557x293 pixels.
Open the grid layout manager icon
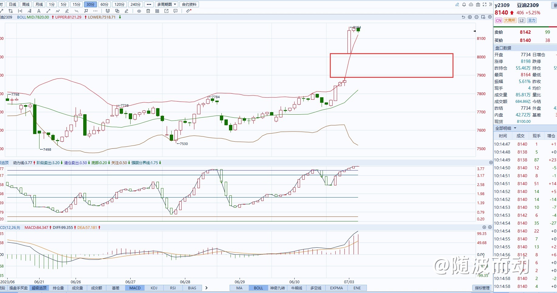[157, 11]
